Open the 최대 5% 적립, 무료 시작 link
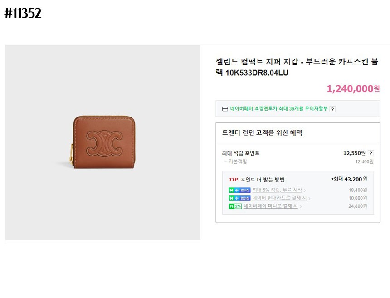 click(x=277, y=190)
